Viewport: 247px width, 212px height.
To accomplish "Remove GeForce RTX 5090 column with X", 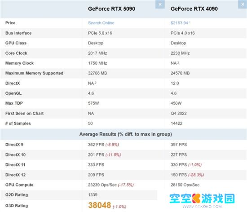I will coord(160,4).
